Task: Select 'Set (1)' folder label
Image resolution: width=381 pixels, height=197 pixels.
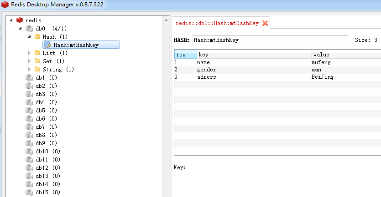Action: tap(53, 61)
